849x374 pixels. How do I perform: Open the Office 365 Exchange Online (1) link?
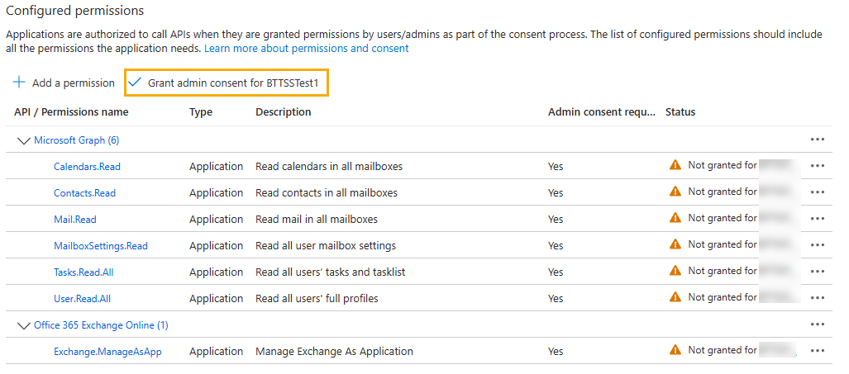(101, 325)
